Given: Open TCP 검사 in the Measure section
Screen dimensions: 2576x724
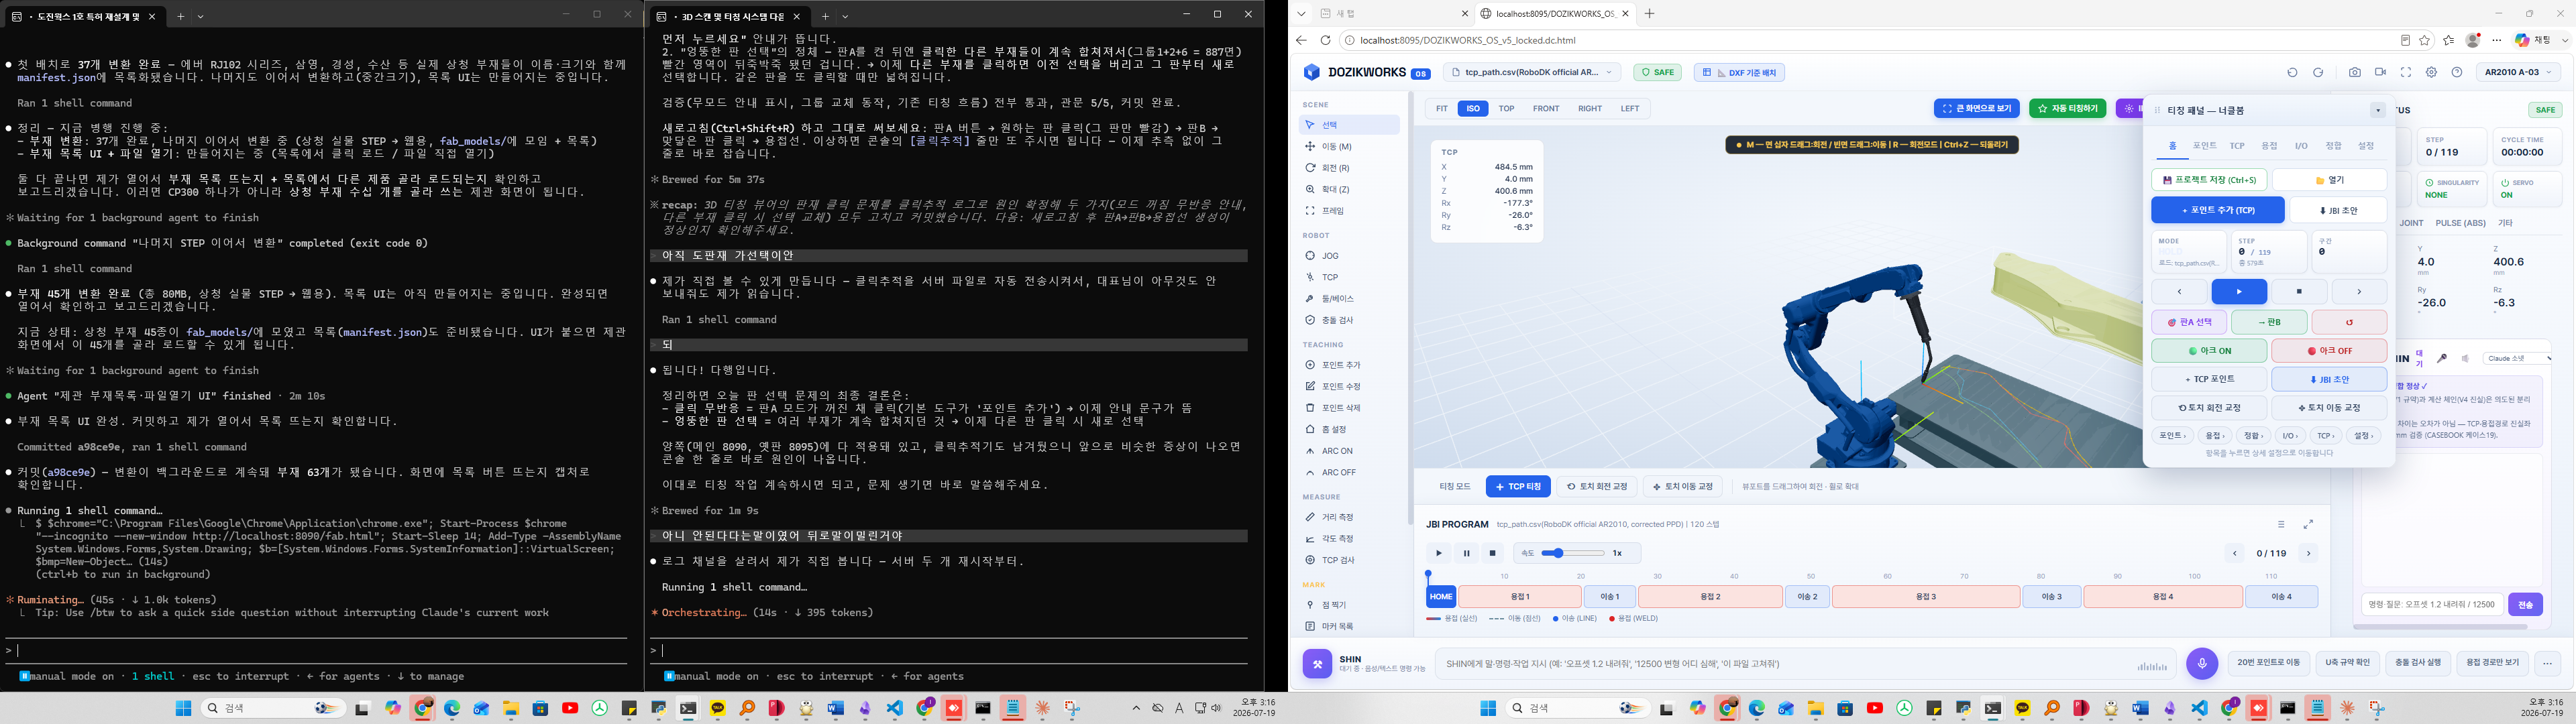Looking at the screenshot, I should coord(1349,560).
